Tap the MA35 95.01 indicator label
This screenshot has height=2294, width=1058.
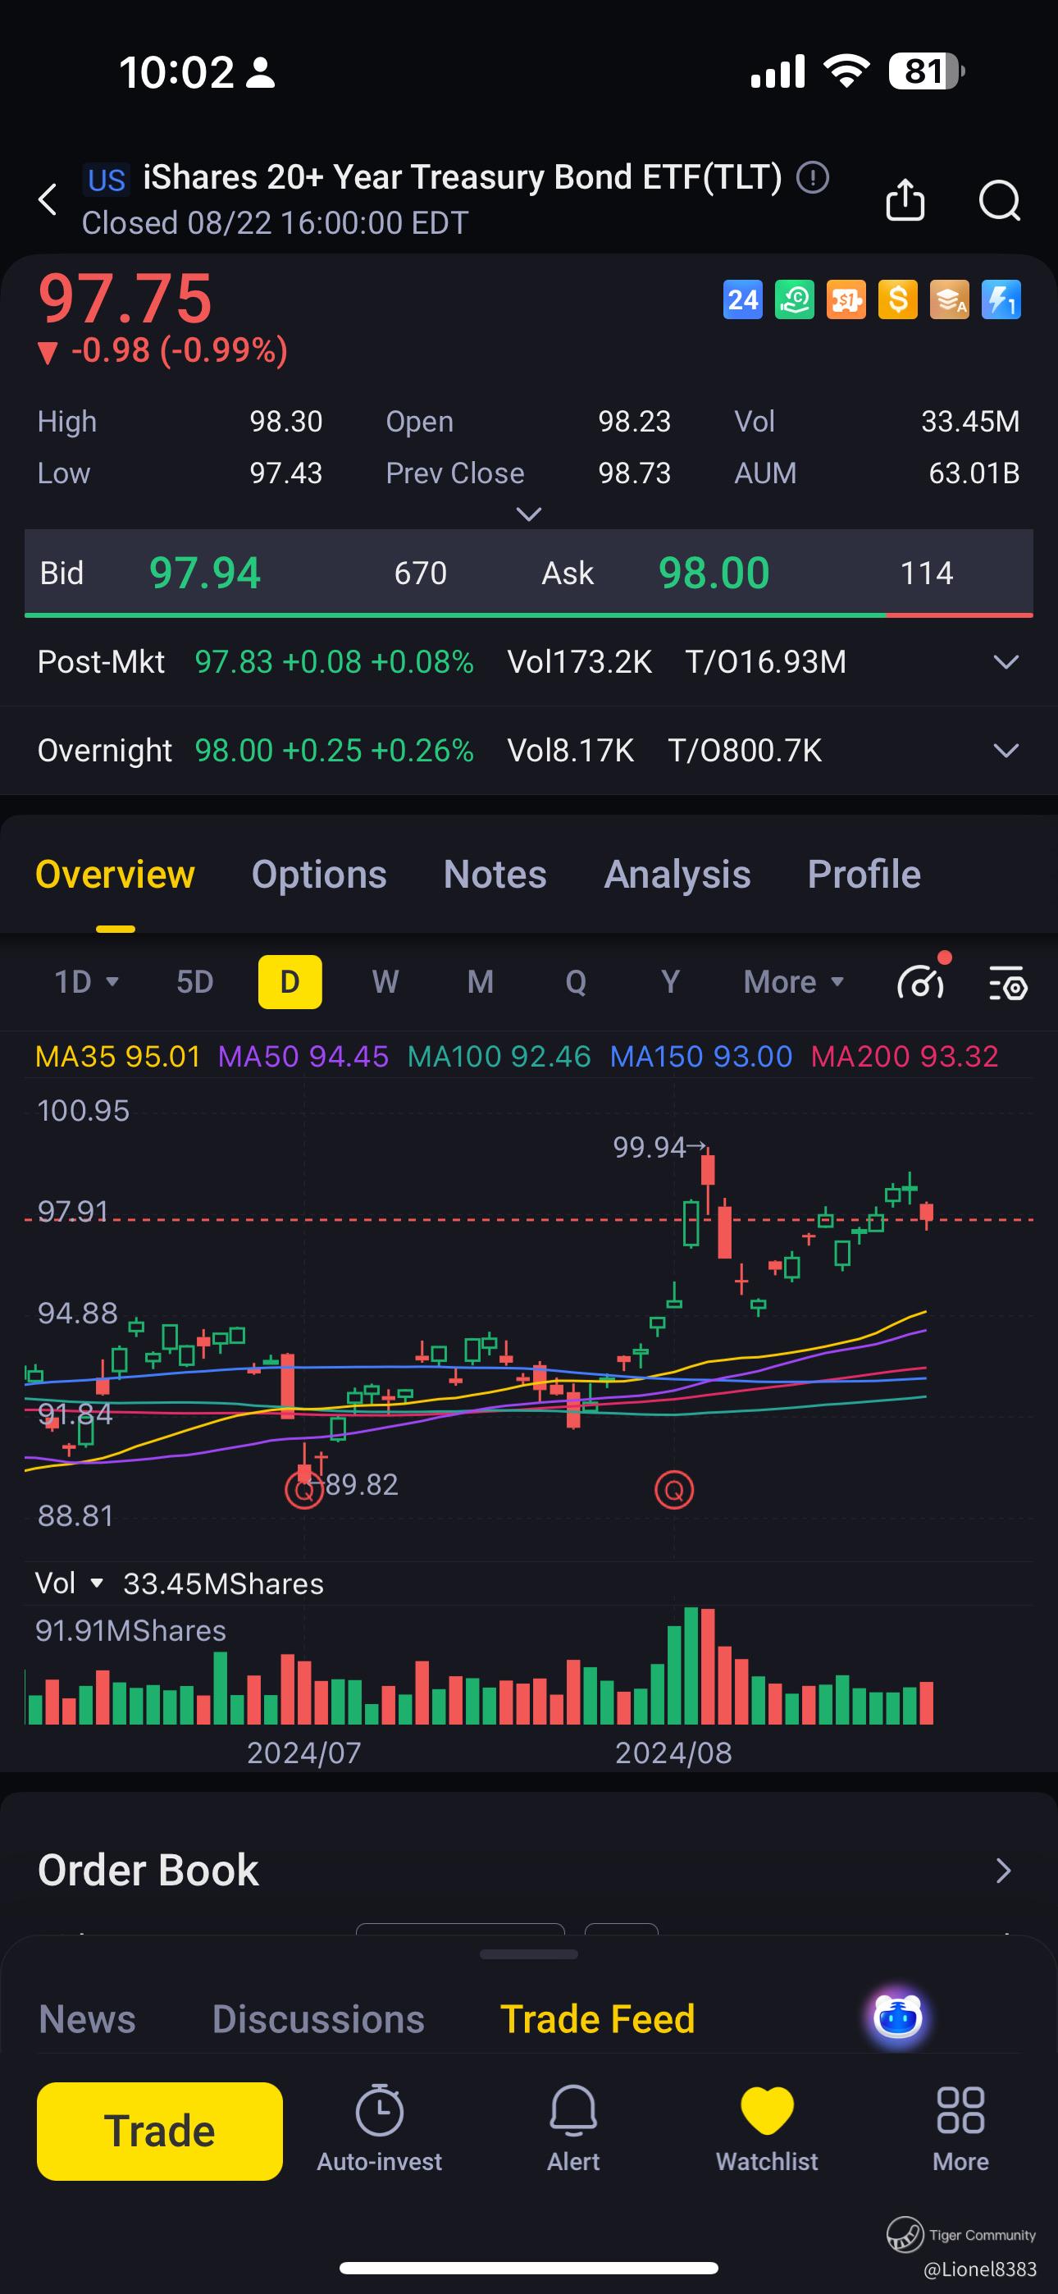(x=117, y=1056)
